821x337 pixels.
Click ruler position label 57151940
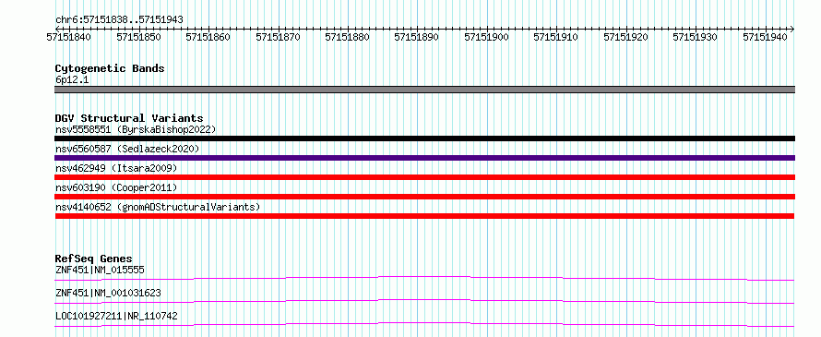pos(765,37)
